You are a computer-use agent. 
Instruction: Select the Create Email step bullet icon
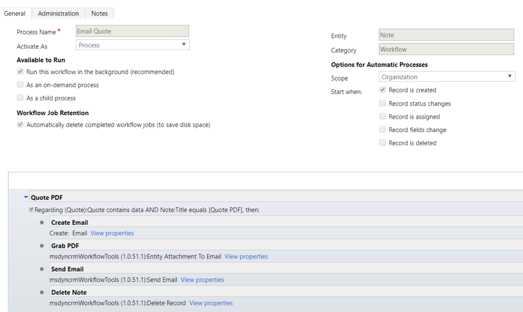[x=42, y=222]
